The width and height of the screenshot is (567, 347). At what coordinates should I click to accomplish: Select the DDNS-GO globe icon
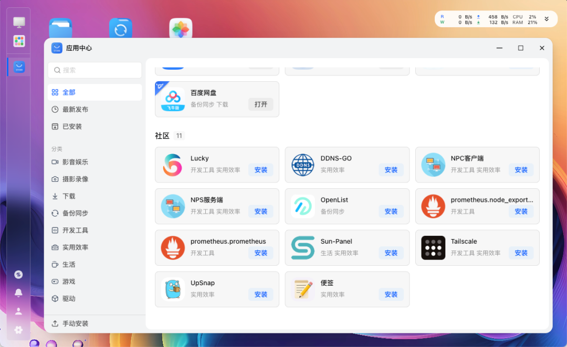tap(302, 164)
